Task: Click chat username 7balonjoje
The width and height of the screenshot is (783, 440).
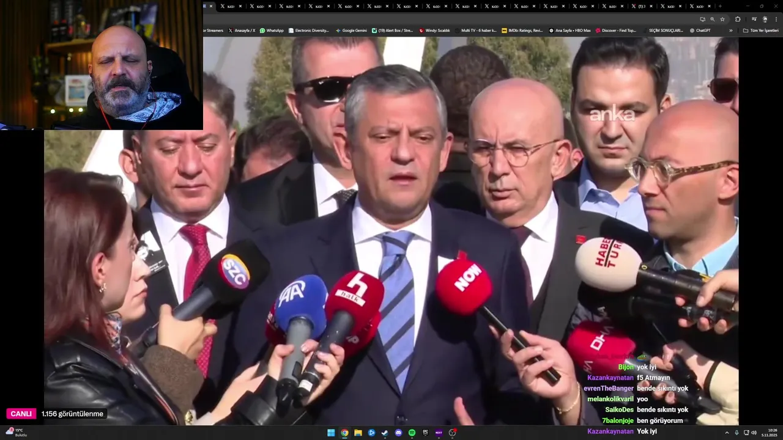Action: [x=618, y=420]
